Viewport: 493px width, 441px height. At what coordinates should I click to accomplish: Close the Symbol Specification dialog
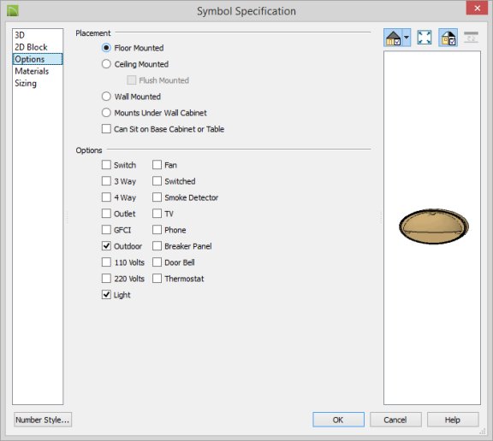[477, 8]
